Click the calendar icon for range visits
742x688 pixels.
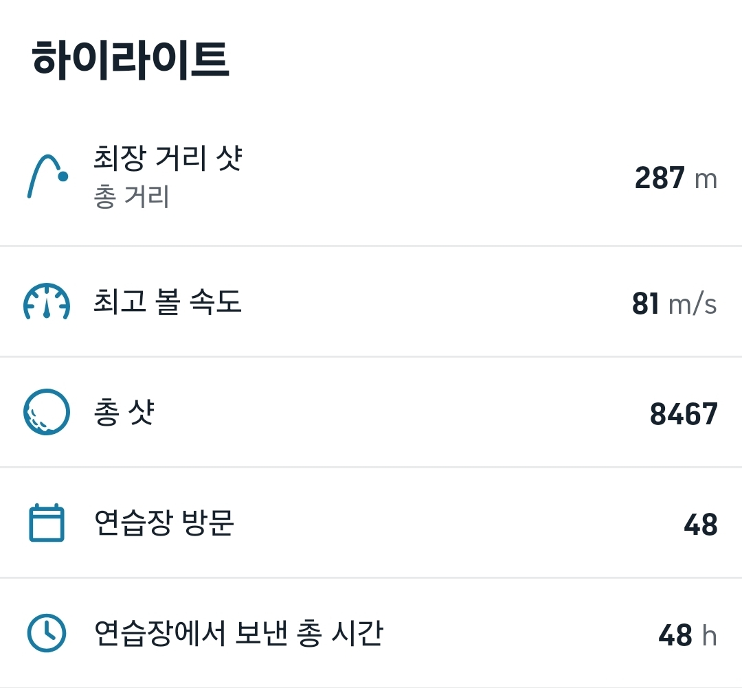coord(47,523)
